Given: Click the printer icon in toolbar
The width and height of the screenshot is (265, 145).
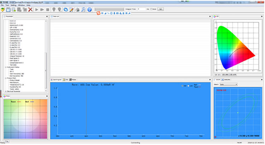Looking at the screenshot, I should (x=78, y=10).
